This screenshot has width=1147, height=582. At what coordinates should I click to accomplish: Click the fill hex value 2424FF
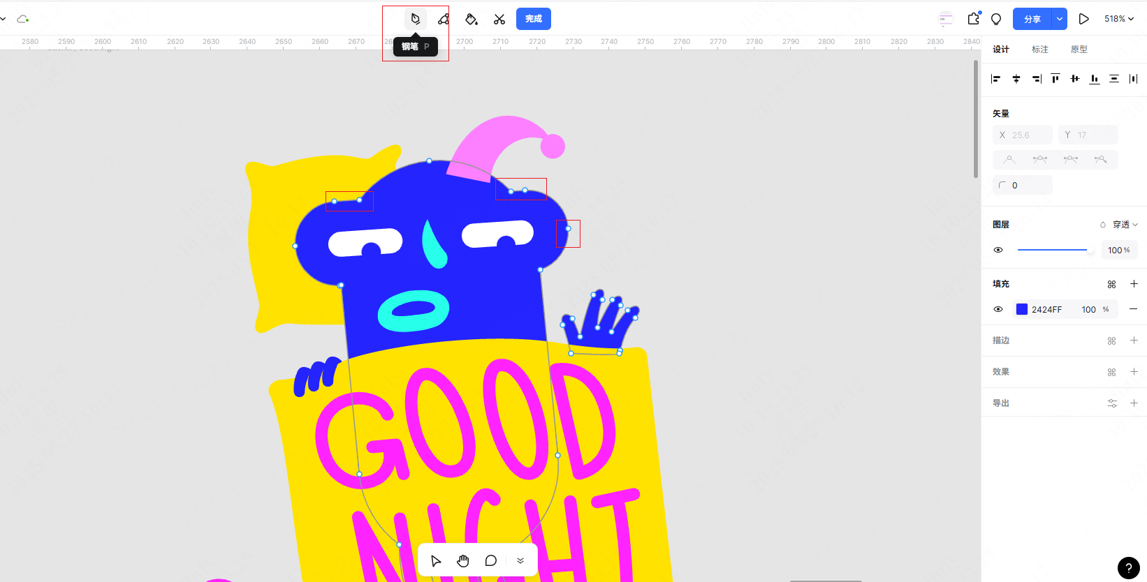1046,309
